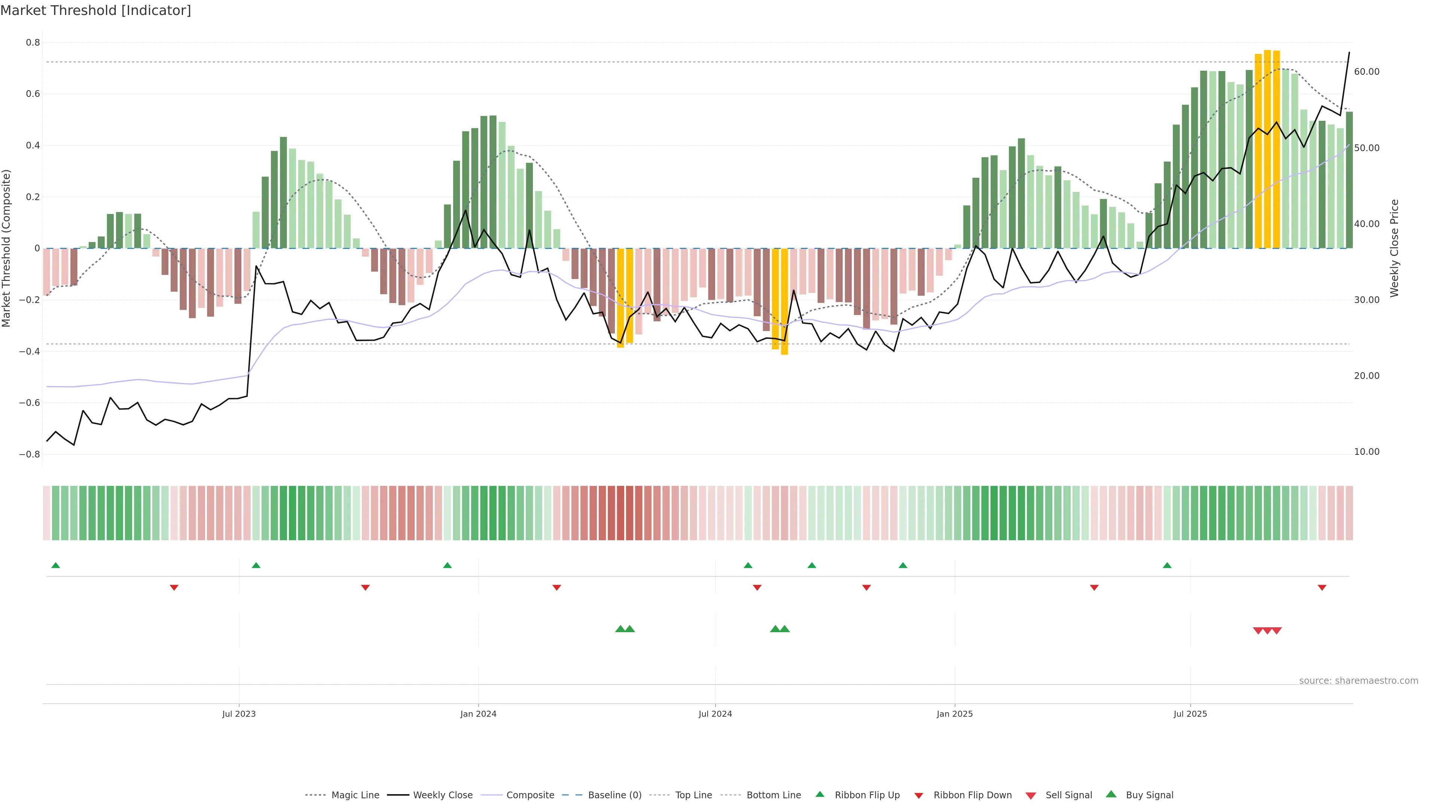Toggle the Top Line legend entry

click(x=693, y=795)
